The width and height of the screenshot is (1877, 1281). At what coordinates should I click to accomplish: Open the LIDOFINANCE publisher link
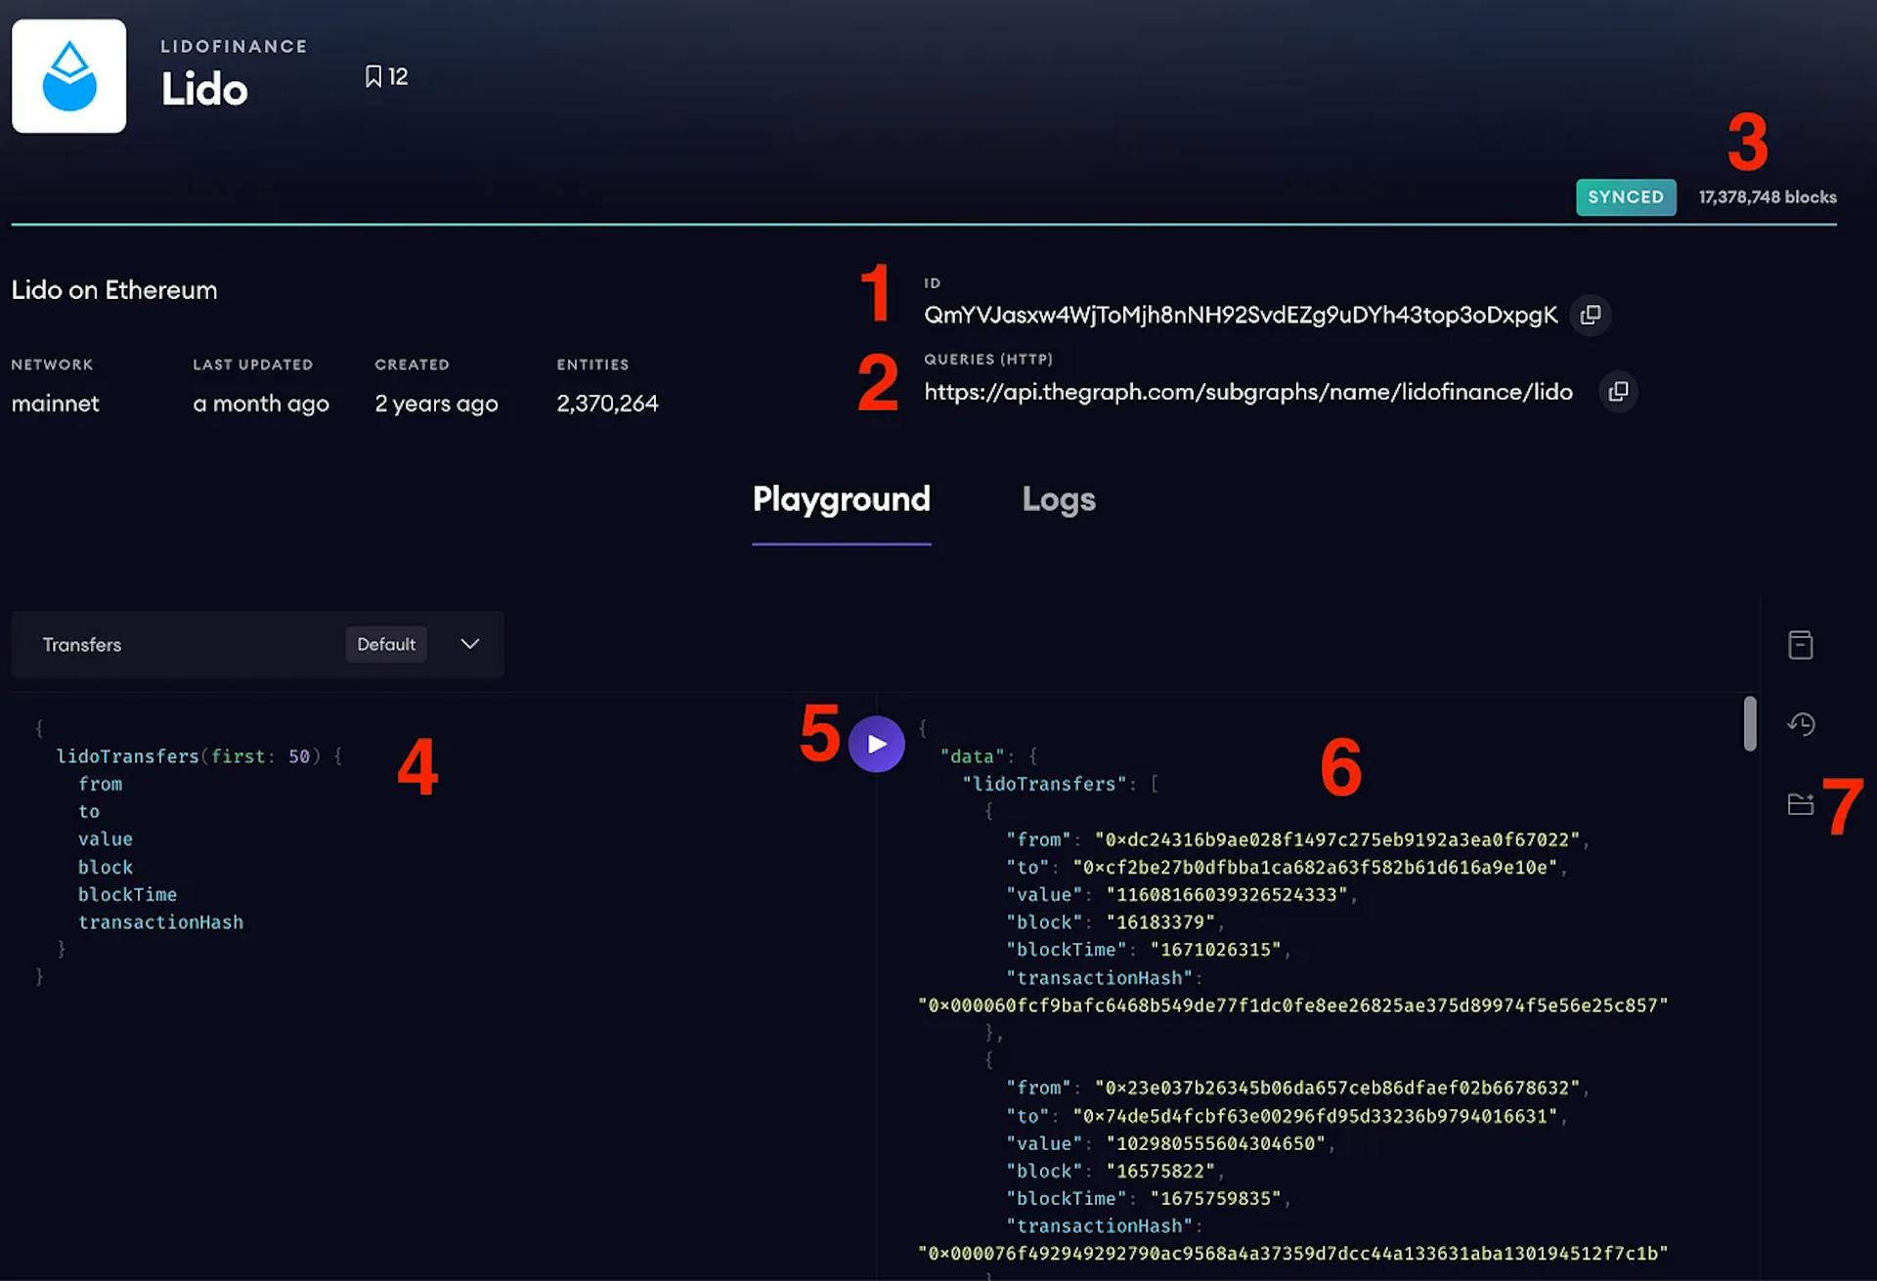coord(234,45)
